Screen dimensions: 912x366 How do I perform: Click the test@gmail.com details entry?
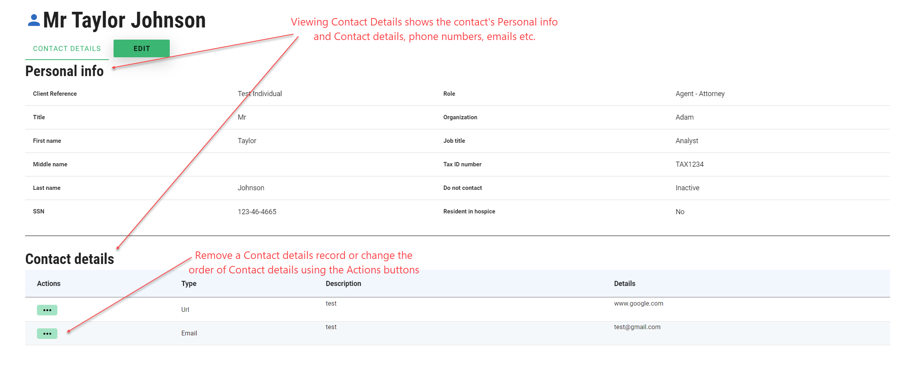637,327
